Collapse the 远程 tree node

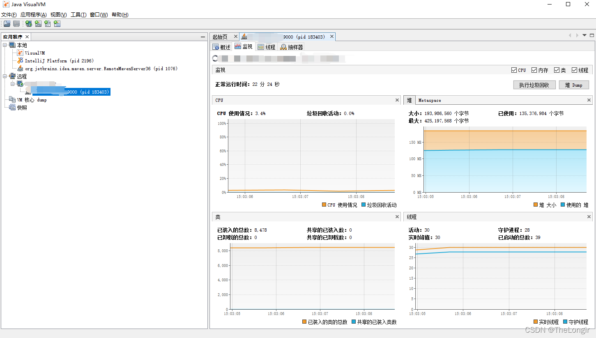click(5, 76)
